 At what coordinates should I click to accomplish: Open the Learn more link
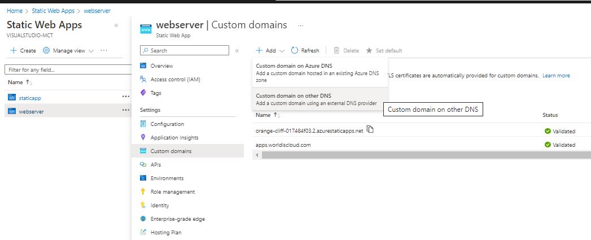(x=556, y=76)
